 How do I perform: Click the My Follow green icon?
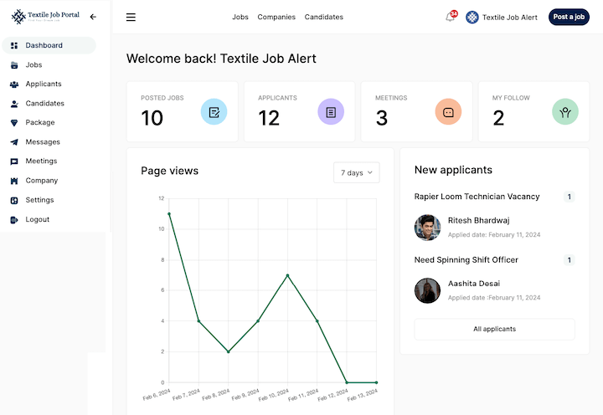(565, 112)
